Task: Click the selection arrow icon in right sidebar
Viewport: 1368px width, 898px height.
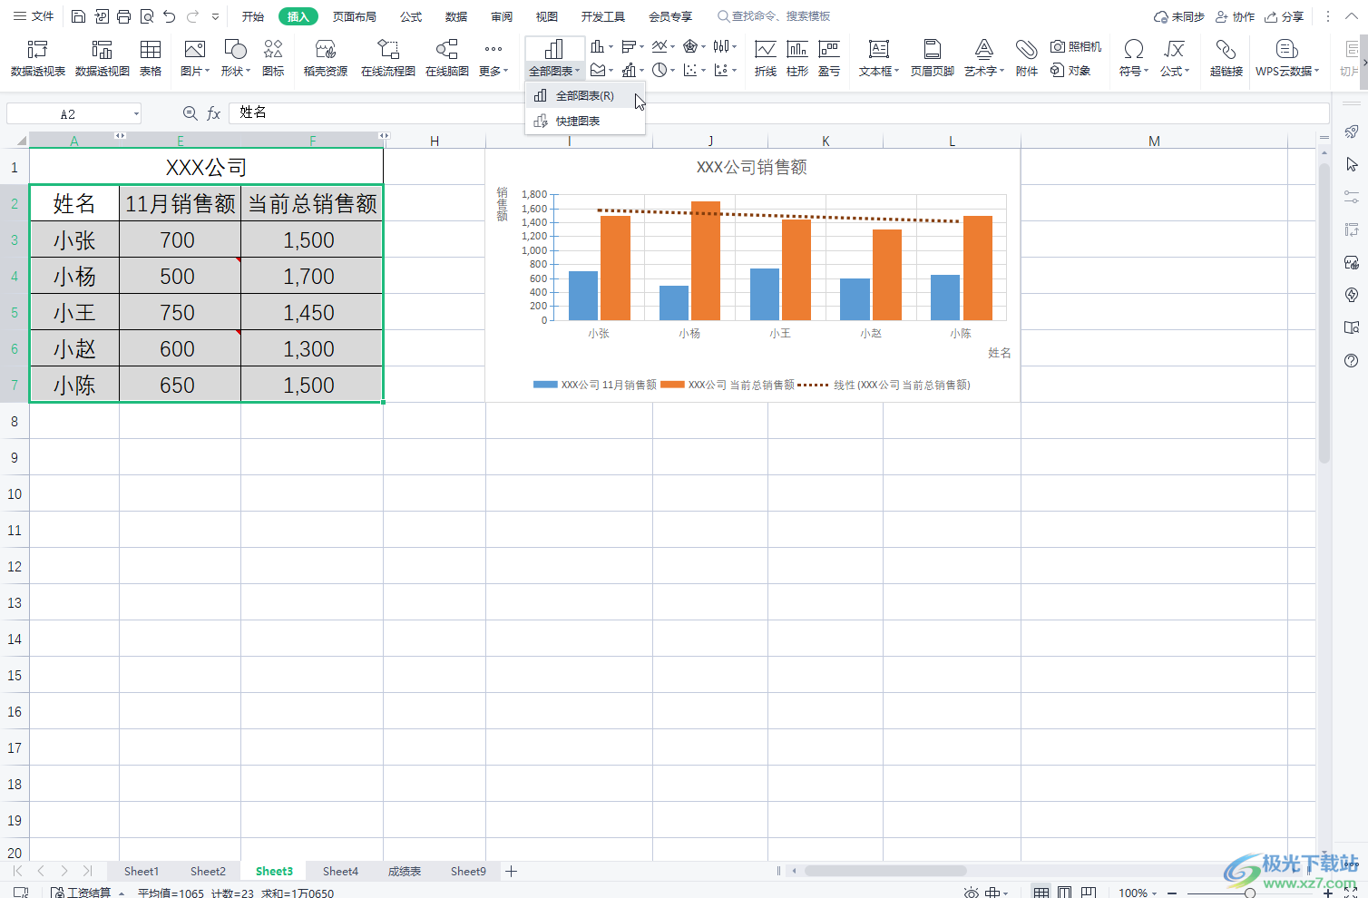Action: (x=1352, y=164)
